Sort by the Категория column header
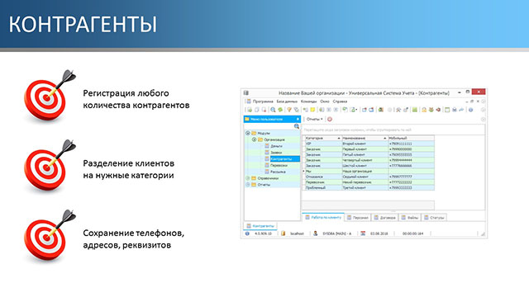 point(323,138)
